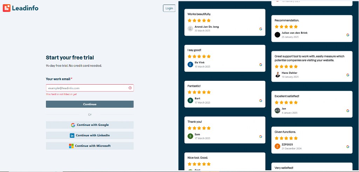Sign up via Continue with Google
This screenshot has width=359, height=172.
click(90, 125)
